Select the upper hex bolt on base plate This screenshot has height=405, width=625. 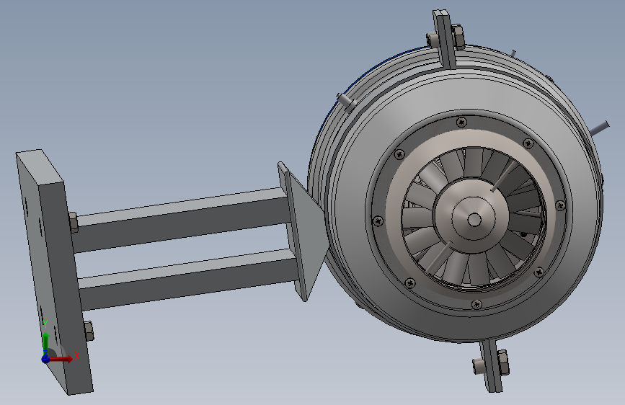coord(74,223)
